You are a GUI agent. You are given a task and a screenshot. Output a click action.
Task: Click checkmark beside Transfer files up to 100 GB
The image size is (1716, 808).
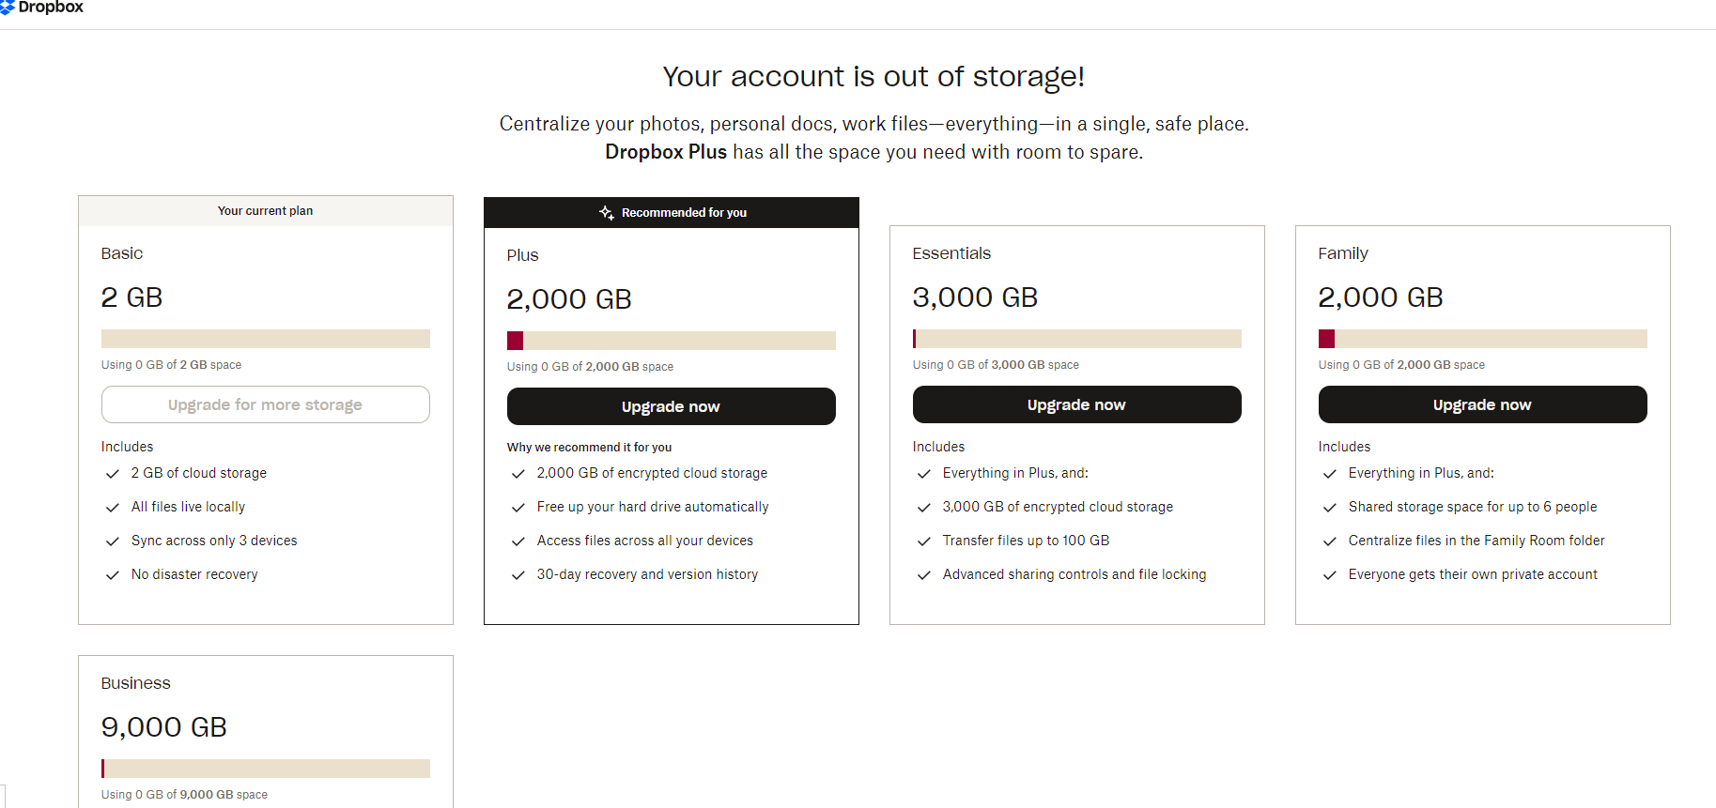[924, 541]
